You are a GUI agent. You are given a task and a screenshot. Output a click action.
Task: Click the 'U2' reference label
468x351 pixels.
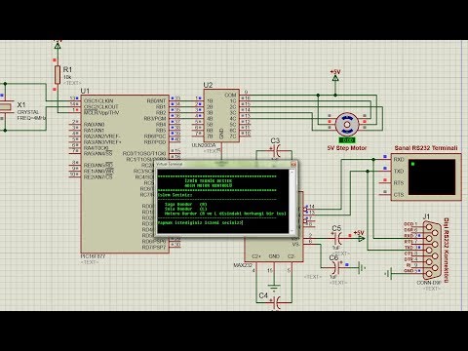tap(208, 85)
